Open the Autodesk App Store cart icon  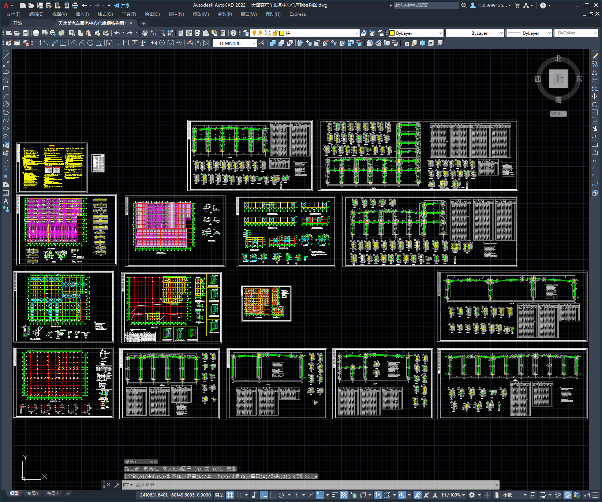(x=517, y=5)
